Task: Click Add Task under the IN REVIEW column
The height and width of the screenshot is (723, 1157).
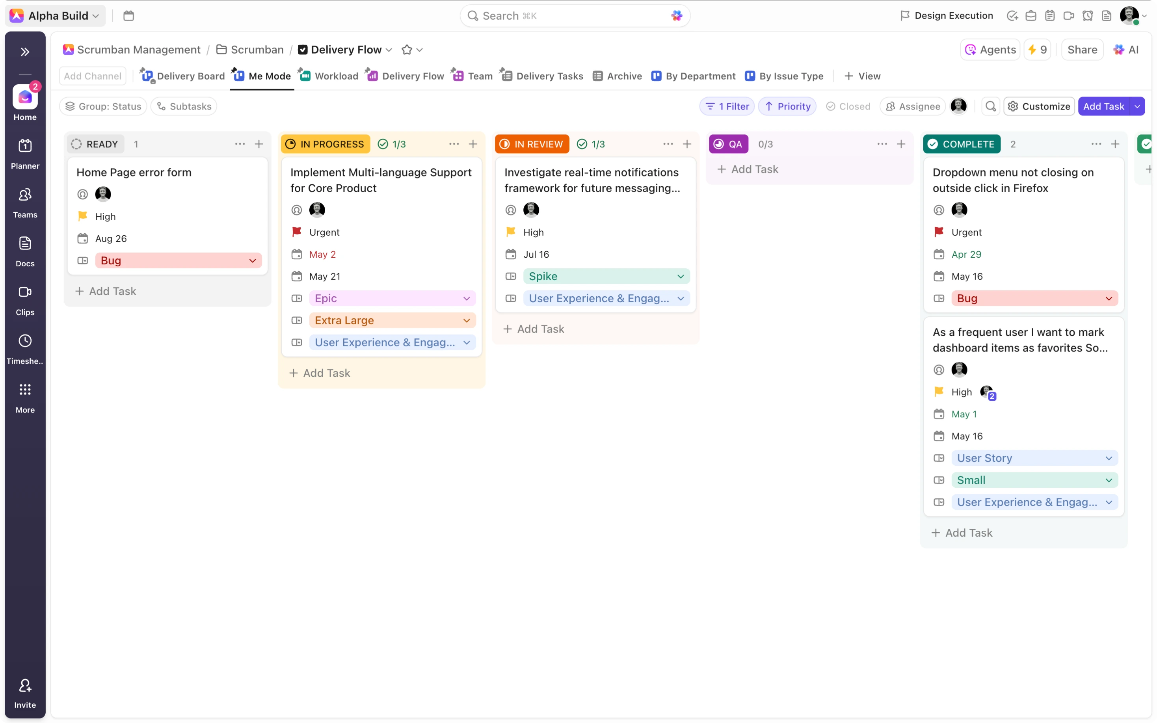Action: (x=534, y=329)
